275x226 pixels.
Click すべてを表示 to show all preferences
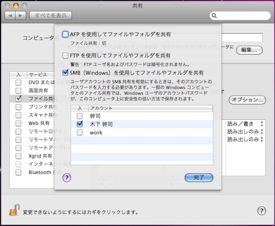point(50,15)
